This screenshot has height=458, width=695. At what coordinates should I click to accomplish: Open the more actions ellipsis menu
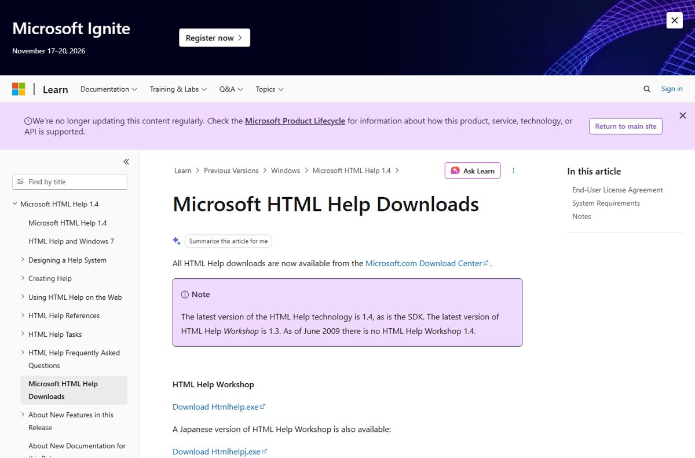[513, 170]
